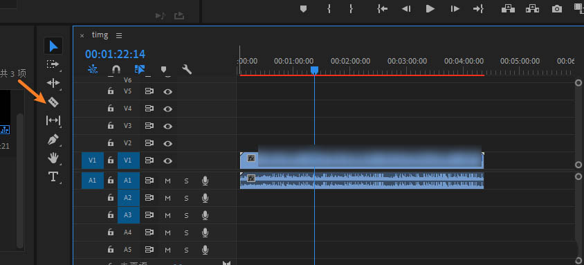Play the sequence

pos(430,8)
